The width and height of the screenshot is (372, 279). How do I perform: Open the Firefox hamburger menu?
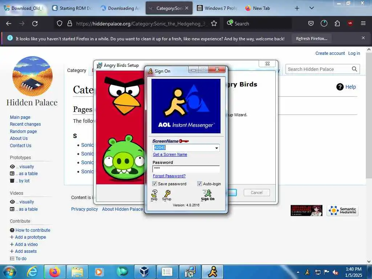363,24
